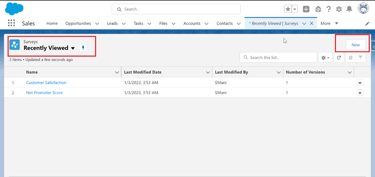Screen dimensions: 375x177
Task: Open the Favorites star icon
Action: pyautogui.click(x=288, y=9)
